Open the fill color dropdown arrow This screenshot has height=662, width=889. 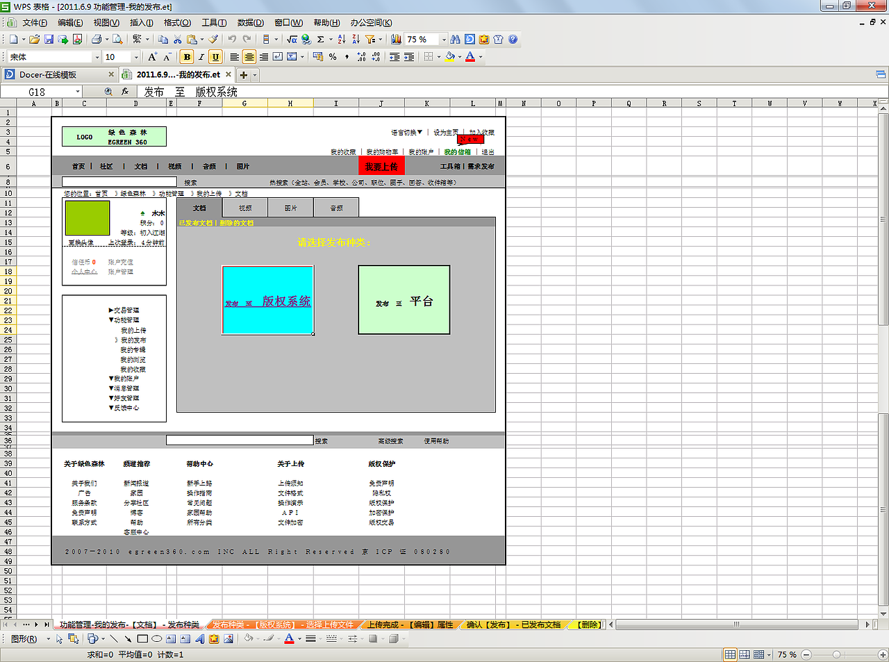point(460,57)
